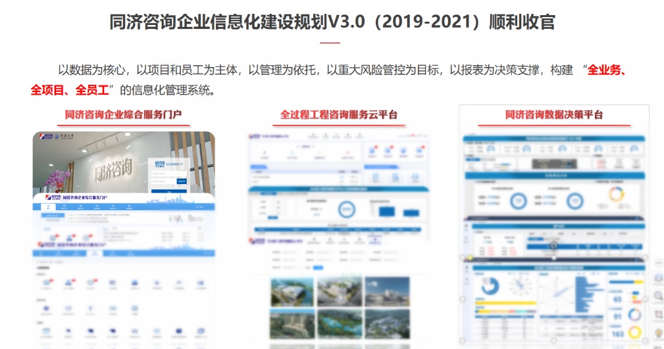The height and width of the screenshot is (349, 664).
Task: Click the 全过程工程咨询服务云平台 heading
Action: (x=339, y=115)
